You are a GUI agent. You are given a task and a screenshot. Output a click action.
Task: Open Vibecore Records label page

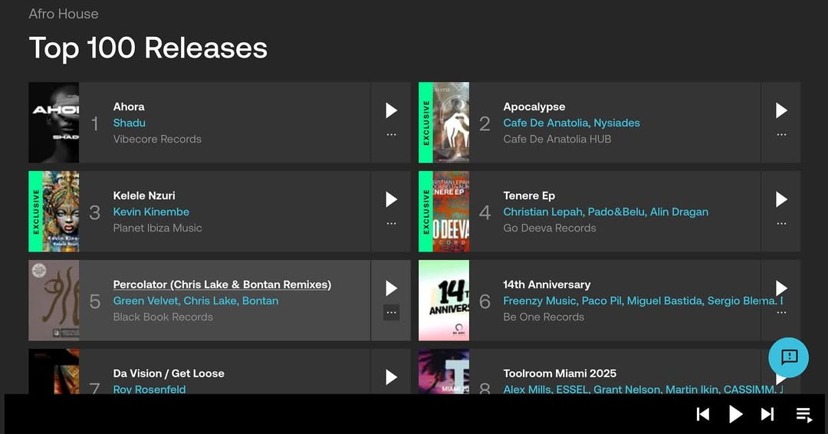(157, 140)
